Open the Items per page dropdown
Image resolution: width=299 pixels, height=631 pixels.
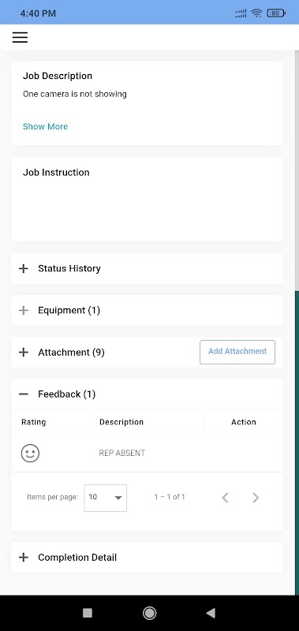[106, 498]
